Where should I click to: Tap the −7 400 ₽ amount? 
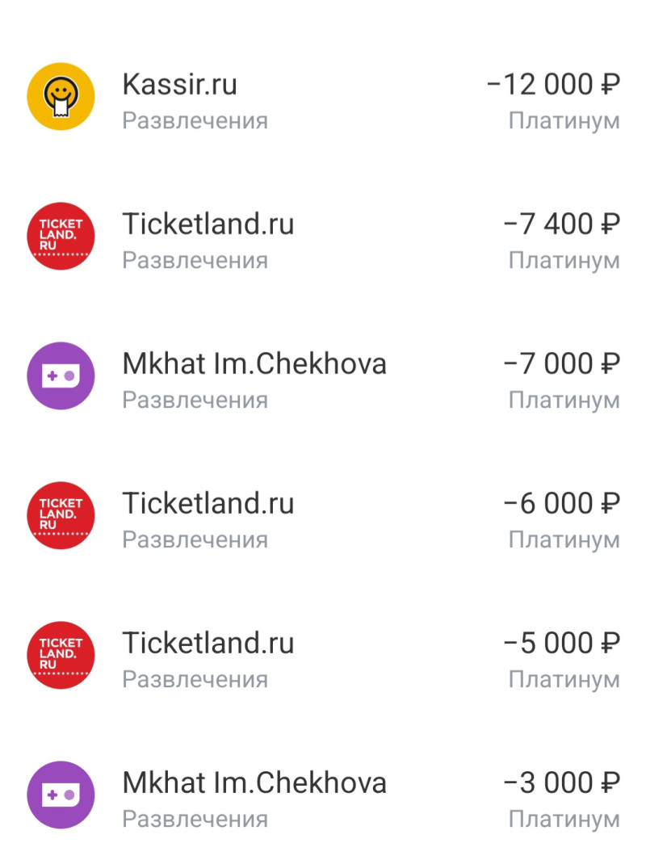coord(561,224)
